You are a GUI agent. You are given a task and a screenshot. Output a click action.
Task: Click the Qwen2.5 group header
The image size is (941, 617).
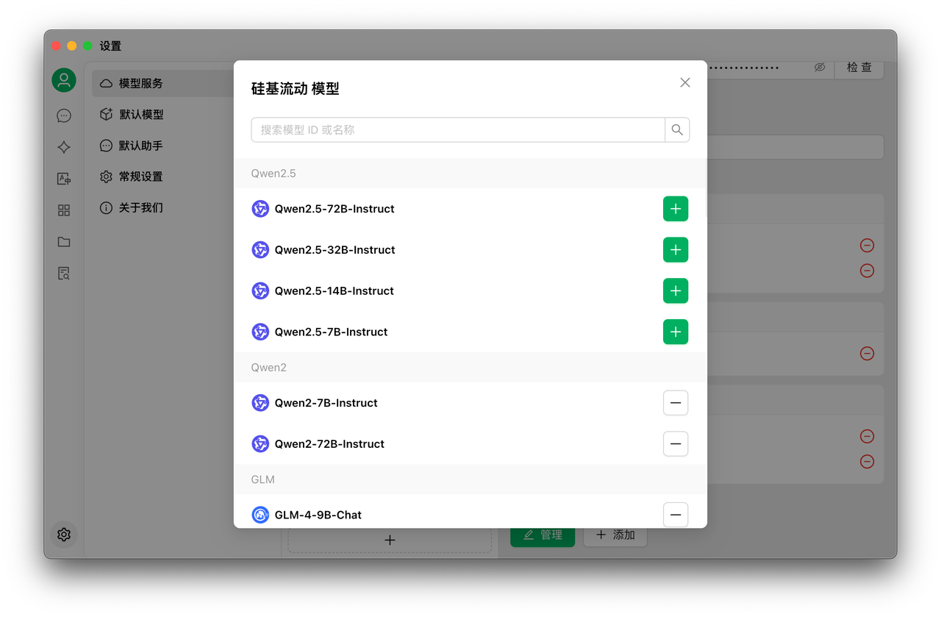[470, 174]
